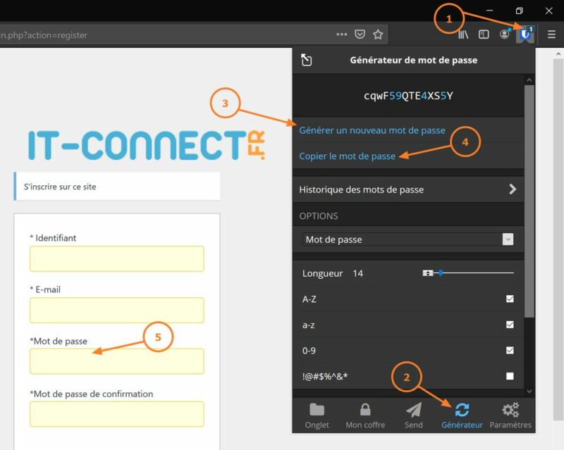Switch to the Onglet tab
564x450 pixels.
317,415
